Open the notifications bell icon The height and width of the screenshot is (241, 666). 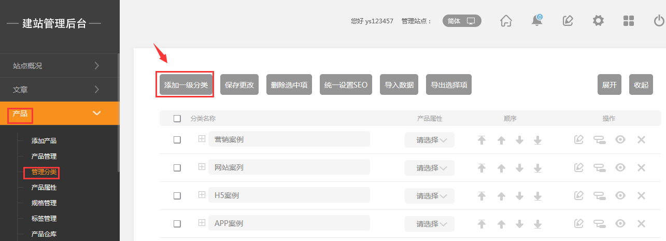(537, 21)
